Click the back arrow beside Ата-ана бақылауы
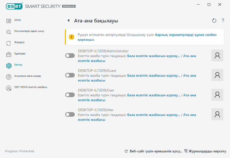Screen dimensions: 230x158 (68, 21)
